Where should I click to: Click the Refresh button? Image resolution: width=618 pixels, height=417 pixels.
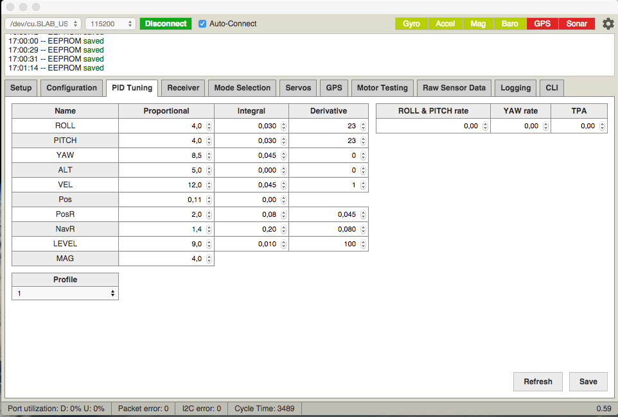pyautogui.click(x=538, y=381)
